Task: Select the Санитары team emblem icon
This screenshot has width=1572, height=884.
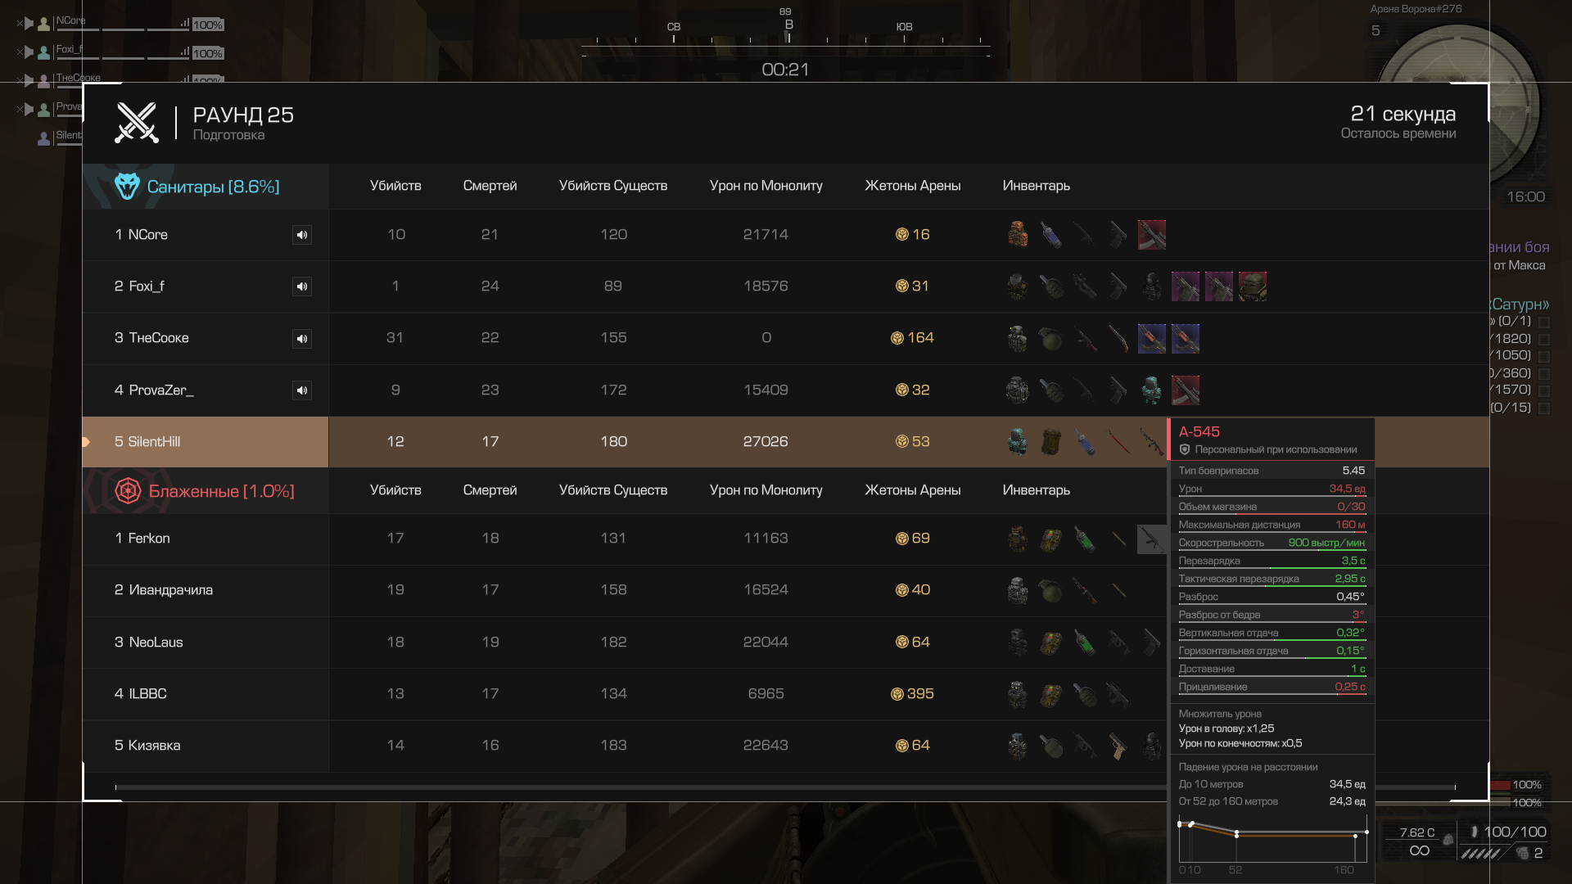Action: point(127,187)
